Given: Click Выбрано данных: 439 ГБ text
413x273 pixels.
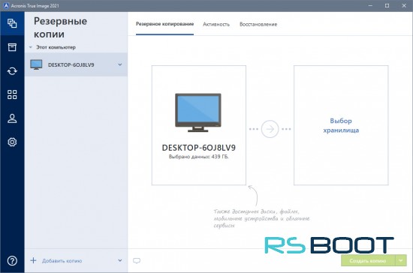Looking at the screenshot, I should [x=198, y=157].
